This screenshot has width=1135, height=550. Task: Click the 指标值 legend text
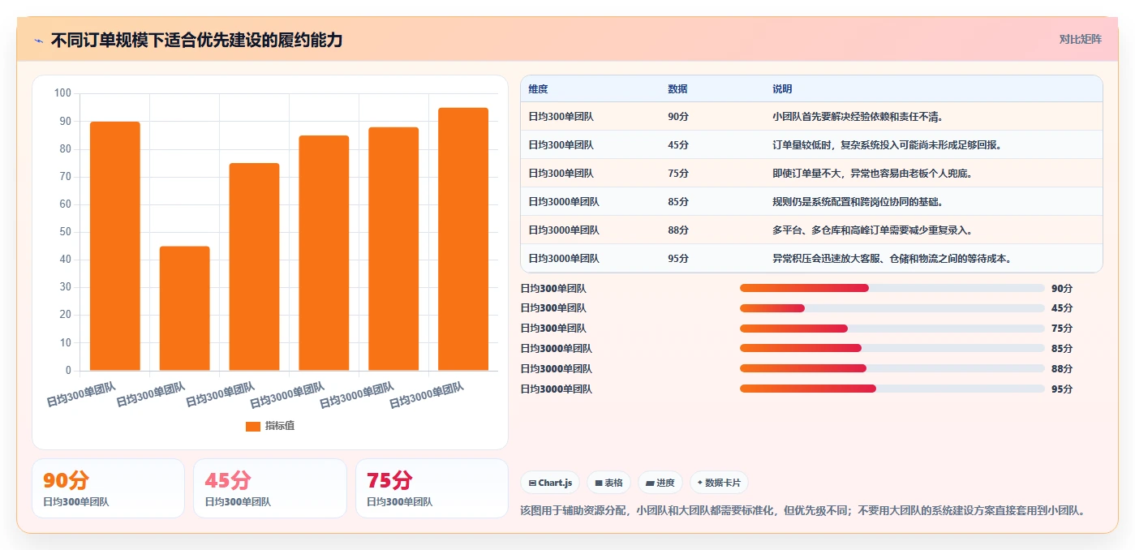click(280, 426)
